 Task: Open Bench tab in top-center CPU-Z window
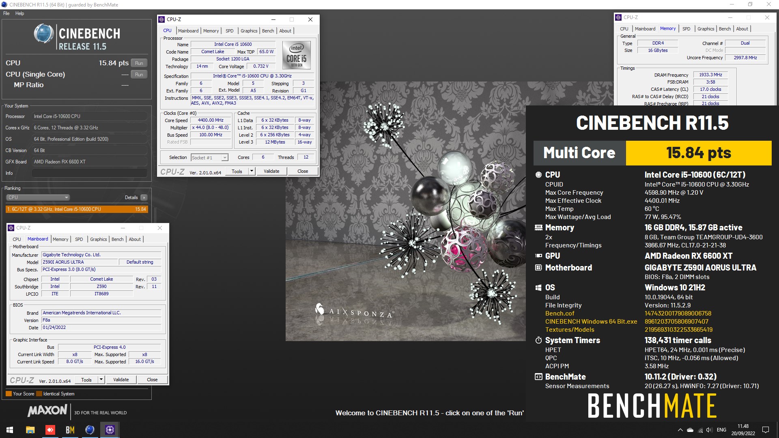(268, 31)
